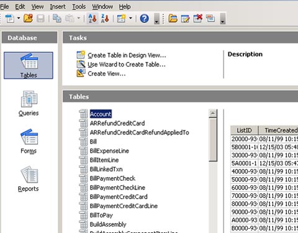Screen dimensions: 298x233
Task: Switch to Queries in the Database pane
Action: [x=29, y=103]
